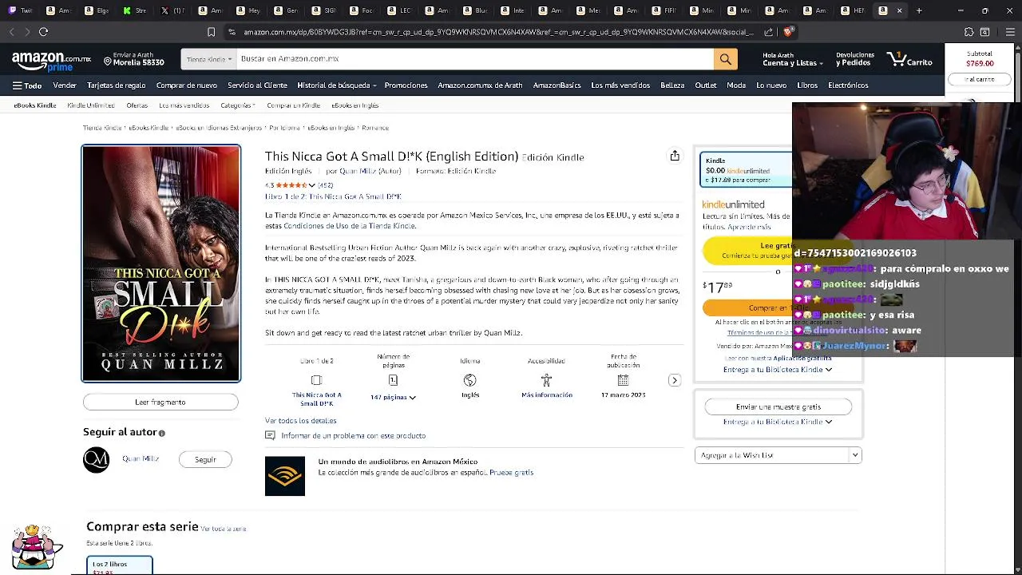Open Comprar de nuevo menu item

[187, 85]
